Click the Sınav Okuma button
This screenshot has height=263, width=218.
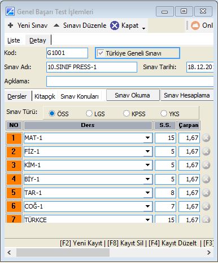point(133,95)
